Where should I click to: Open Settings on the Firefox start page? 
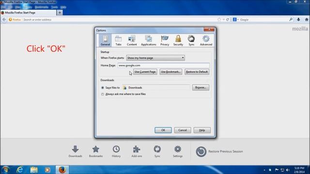pos(178,151)
